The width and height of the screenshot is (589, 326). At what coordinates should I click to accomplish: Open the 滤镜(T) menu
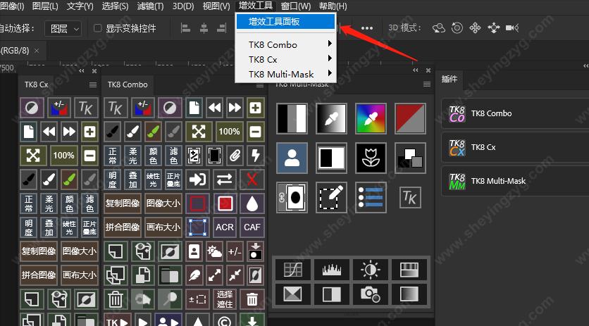(150, 6)
